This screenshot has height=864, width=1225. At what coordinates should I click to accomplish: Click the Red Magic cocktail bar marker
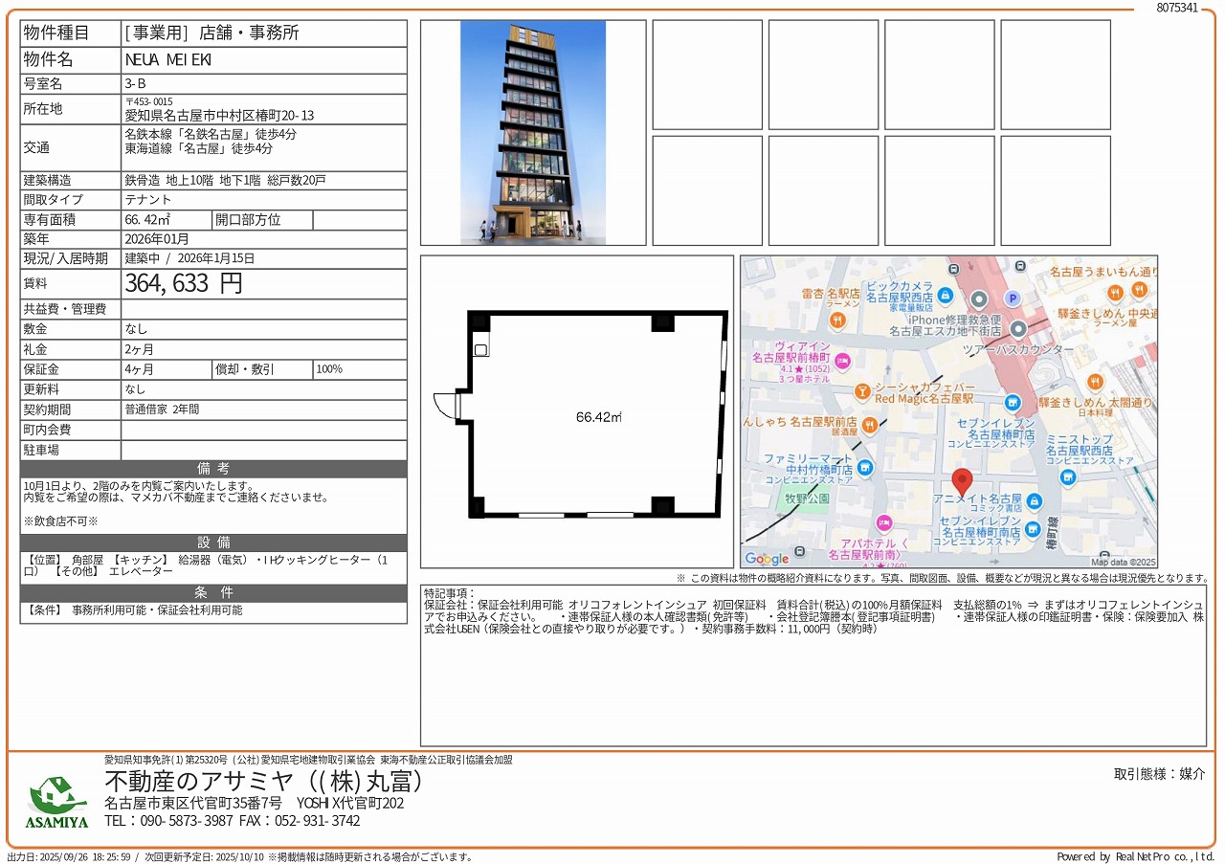(x=862, y=391)
